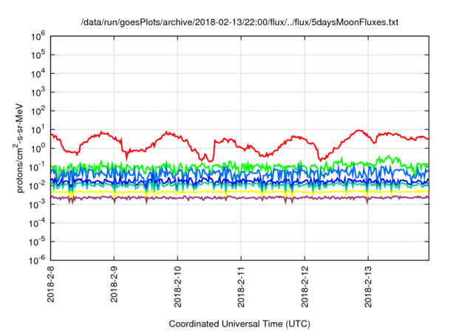Image resolution: width=473 pixels, height=331 pixels.
Task: Select the 10^-1 y-axis label
Action: click(38, 168)
